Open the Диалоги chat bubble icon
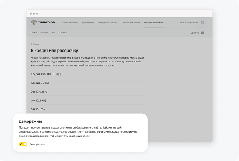 coord(202,33)
